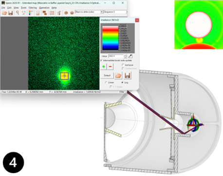The height and width of the screenshot is (176, 223).
Task: Maximize the Speos window
Action: (114, 3)
